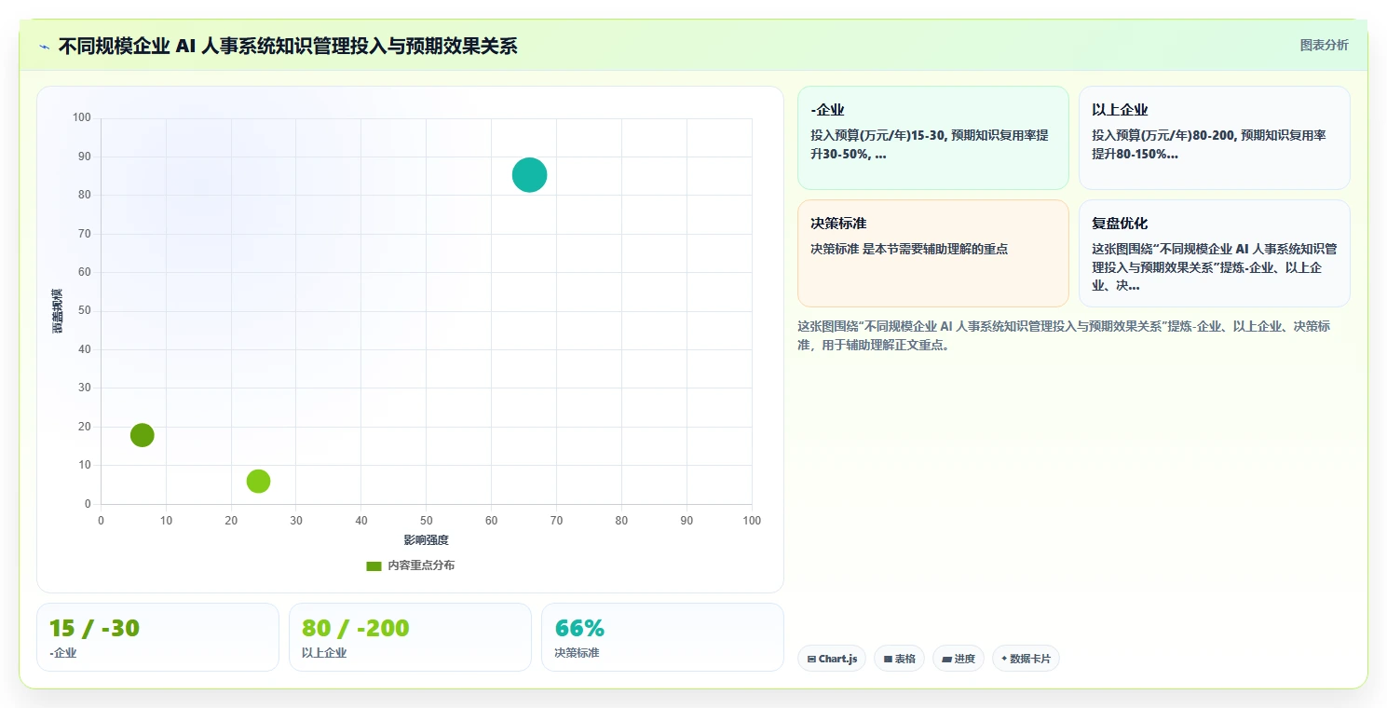The image size is (1387, 708).
Task: Select the 数据卡片 tag
Action: 1026,659
